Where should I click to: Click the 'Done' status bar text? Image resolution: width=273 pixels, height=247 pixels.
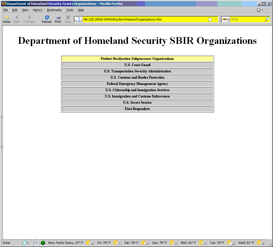[7, 243]
